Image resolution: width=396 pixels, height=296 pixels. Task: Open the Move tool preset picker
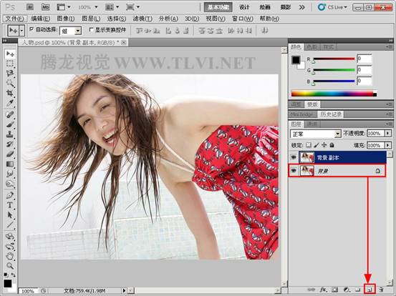pos(22,31)
